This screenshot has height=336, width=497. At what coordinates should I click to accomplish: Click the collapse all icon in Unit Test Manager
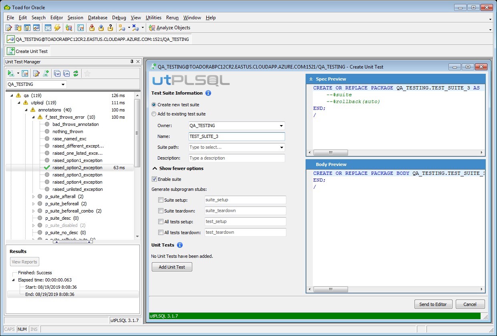(66, 73)
